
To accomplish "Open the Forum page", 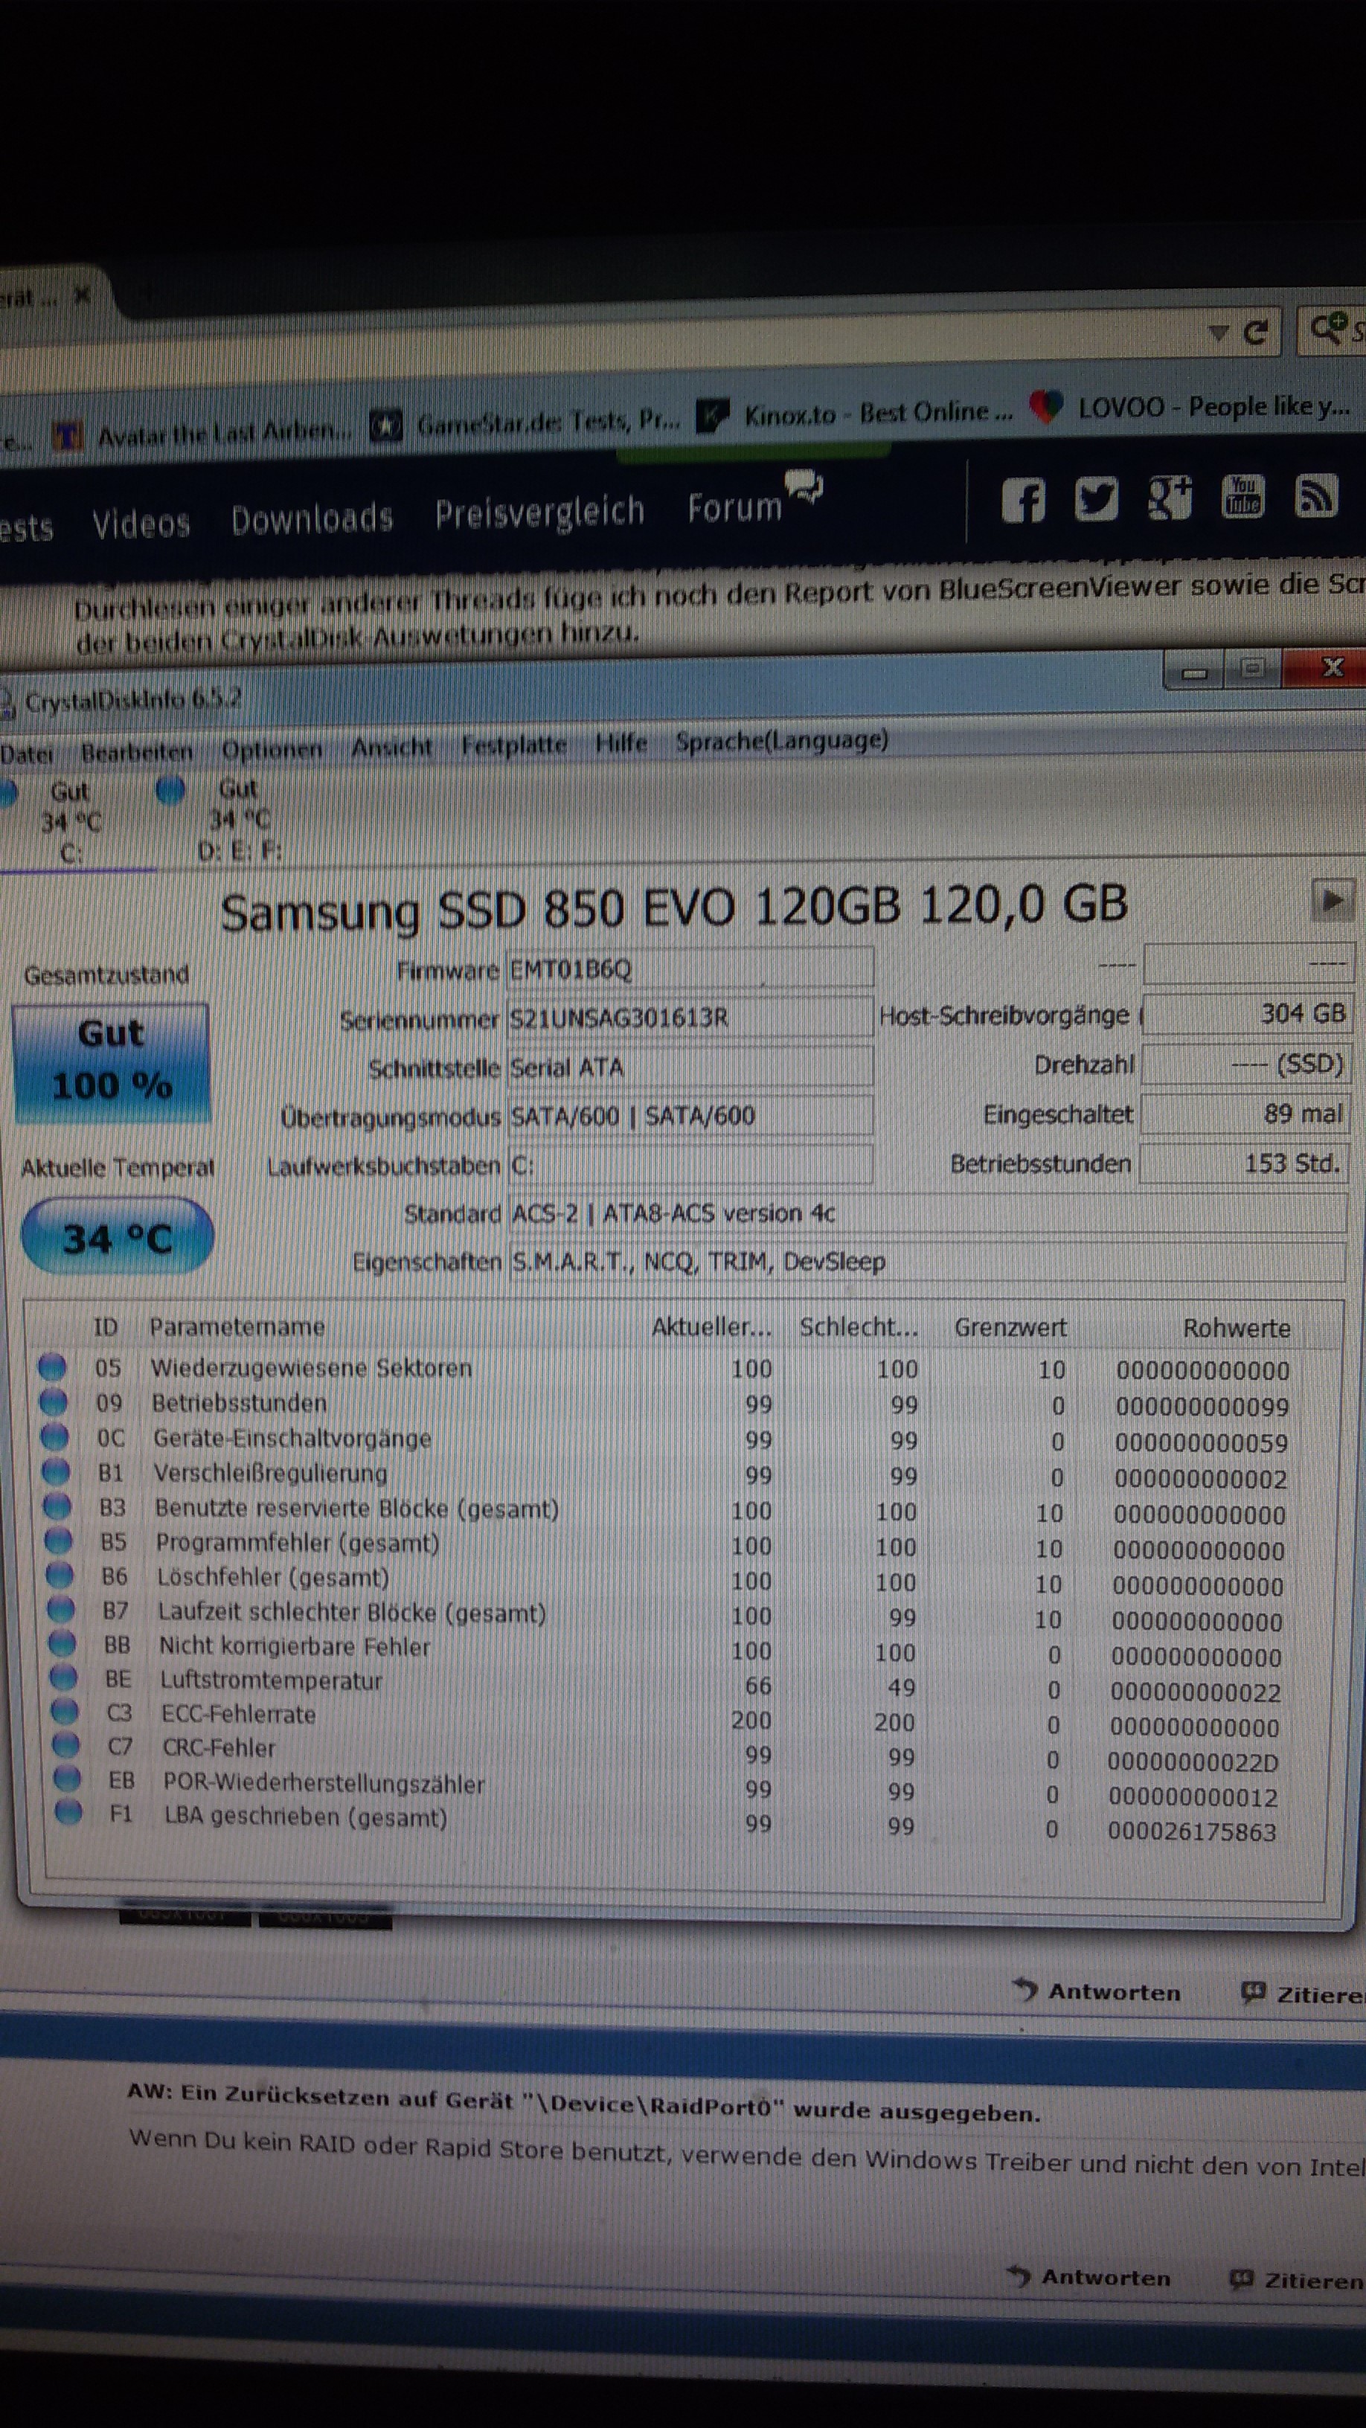I will 734,508.
